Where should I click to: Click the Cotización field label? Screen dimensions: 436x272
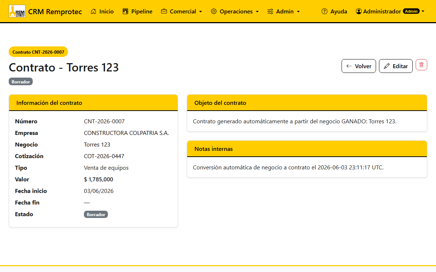tap(29, 156)
